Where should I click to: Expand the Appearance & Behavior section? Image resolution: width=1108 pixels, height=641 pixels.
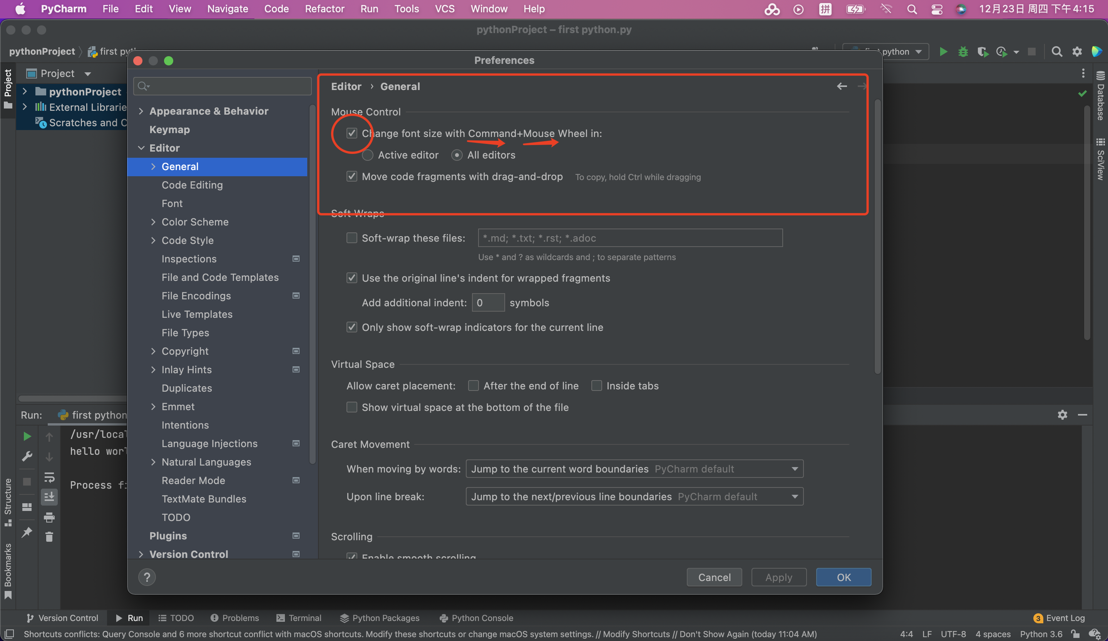click(141, 111)
